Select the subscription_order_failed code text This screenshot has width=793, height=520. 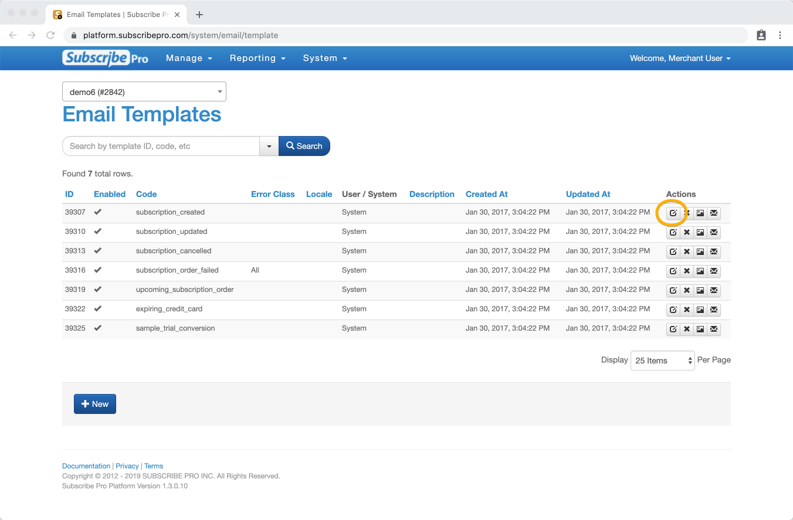pyautogui.click(x=177, y=270)
